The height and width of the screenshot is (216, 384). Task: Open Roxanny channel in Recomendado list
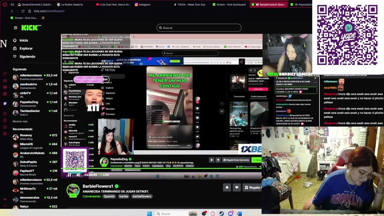click(35, 137)
